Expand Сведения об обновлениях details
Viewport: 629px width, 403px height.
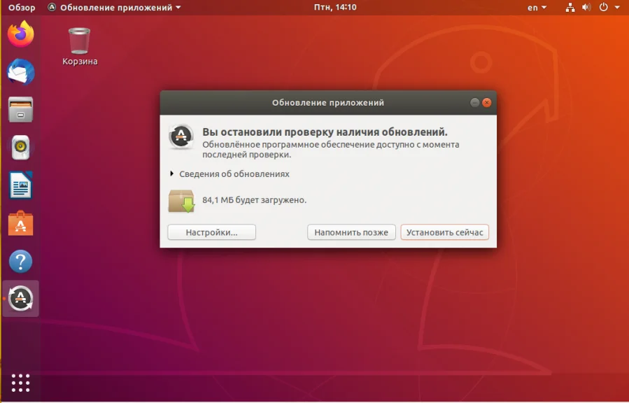(x=229, y=174)
